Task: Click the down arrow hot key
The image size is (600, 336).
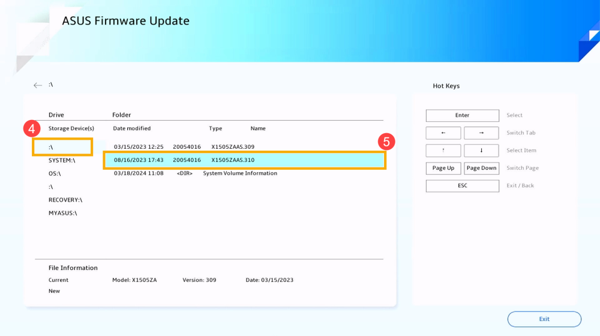Action: click(481, 151)
